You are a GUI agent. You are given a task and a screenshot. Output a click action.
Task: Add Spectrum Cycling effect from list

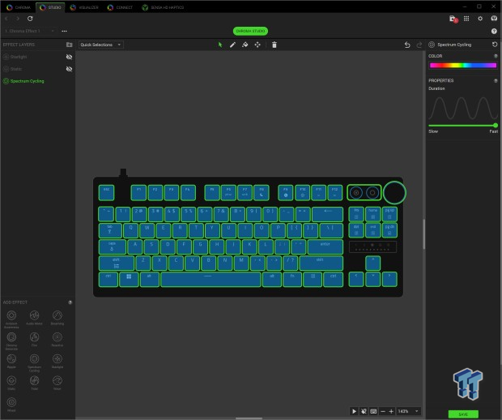[x=34, y=362]
